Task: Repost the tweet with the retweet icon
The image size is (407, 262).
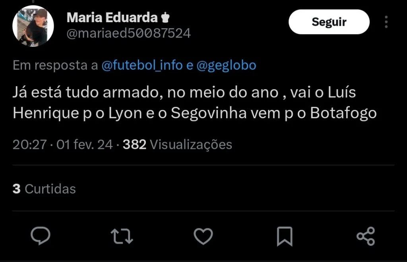Action: coord(122,236)
